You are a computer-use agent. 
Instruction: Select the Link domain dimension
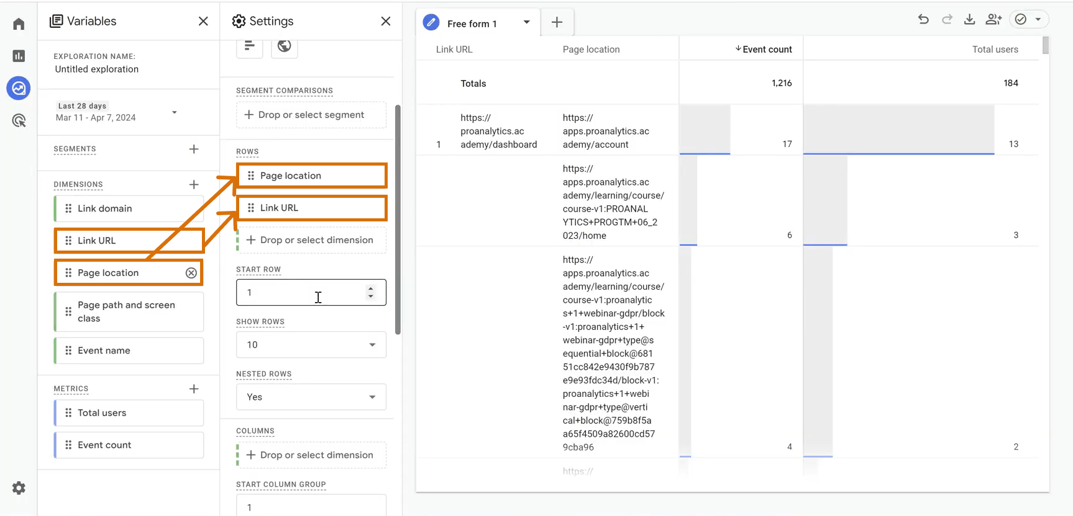129,208
